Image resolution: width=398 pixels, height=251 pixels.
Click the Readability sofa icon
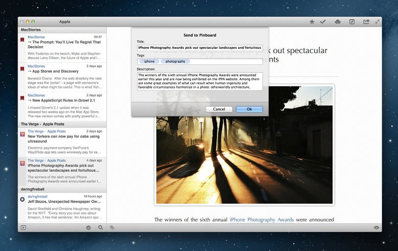[x=337, y=22]
